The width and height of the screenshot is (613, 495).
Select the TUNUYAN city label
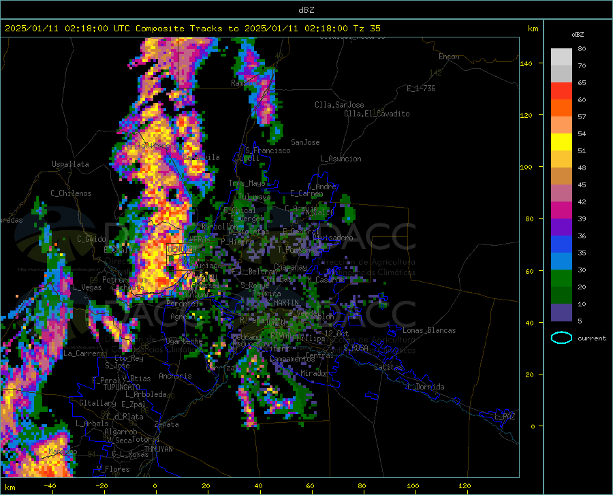[x=158, y=449]
